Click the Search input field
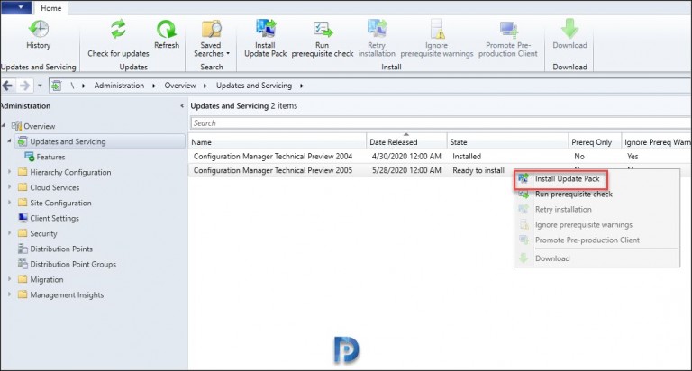The image size is (692, 371). tap(441, 123)
